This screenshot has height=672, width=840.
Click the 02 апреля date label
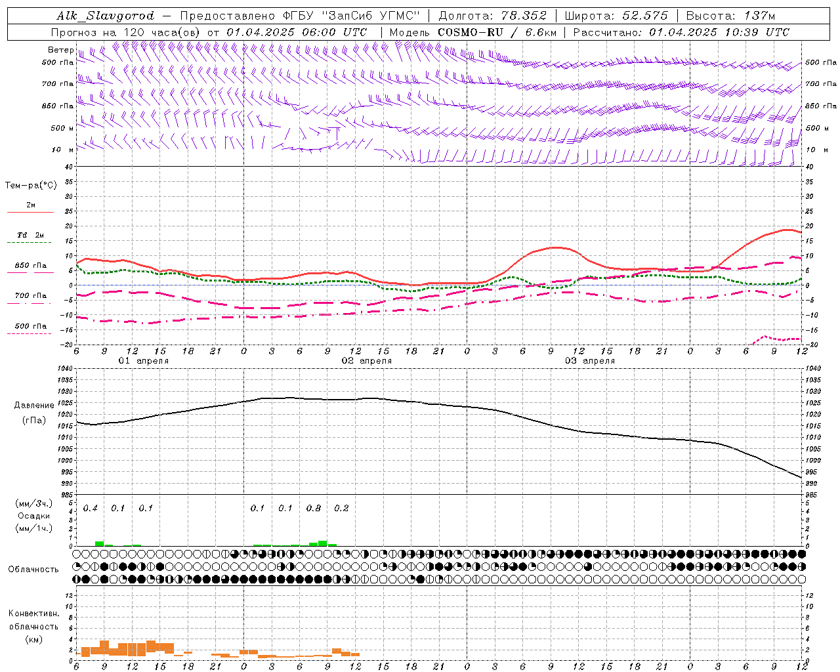click(366, 361)
